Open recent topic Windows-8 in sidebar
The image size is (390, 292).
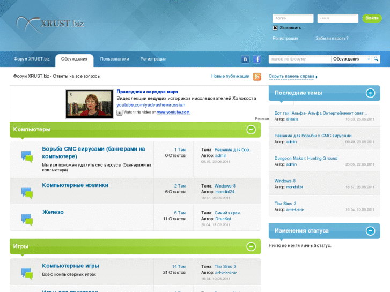[x=285, y=181]
